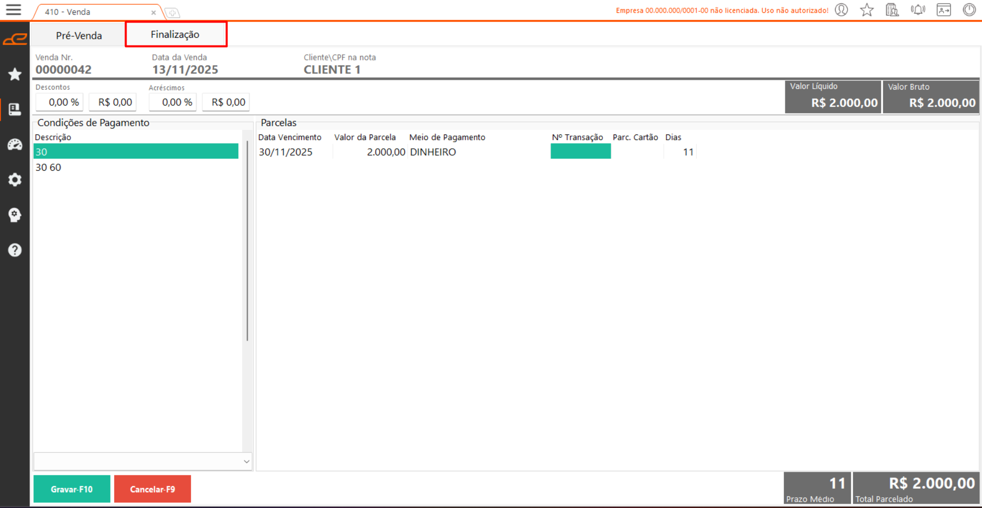The width and height of the screenshot is (982, 508).
Task: Click the green Nº Transação cell
Action: tap(580, 152)
